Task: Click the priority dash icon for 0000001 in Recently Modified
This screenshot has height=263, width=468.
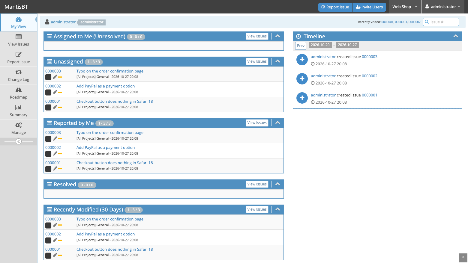Action: (x=60, y=256)
